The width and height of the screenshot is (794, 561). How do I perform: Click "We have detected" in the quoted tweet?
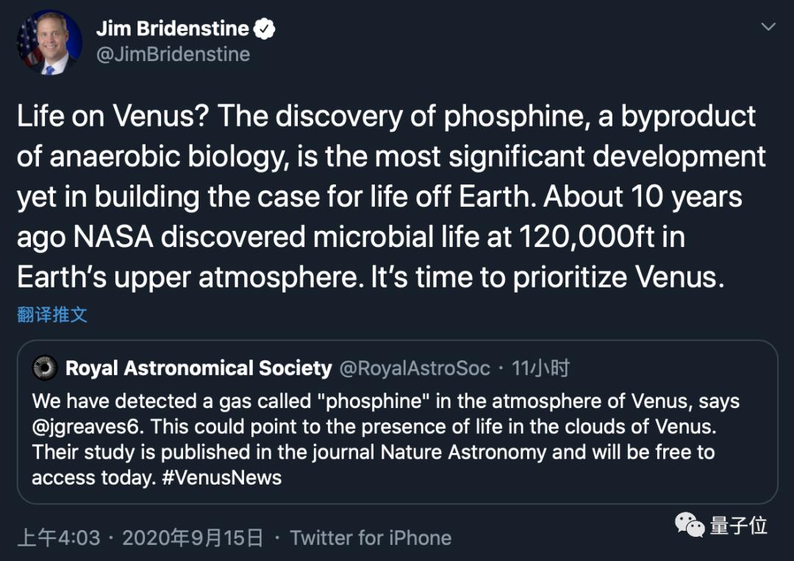pos(95,401)
